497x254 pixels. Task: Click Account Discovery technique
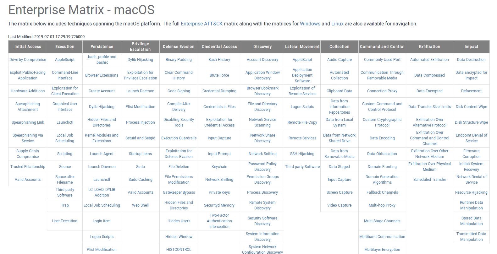point(262,59)
